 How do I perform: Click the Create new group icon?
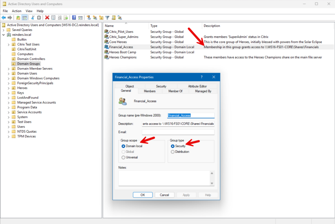[x=95, y=18]
